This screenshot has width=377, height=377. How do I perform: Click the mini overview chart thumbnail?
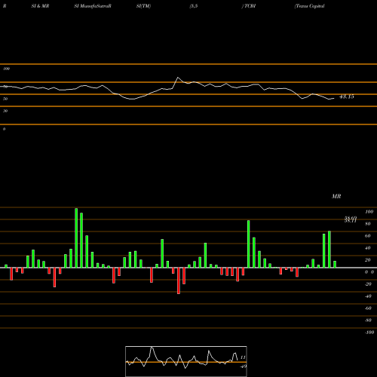[186, 361]
